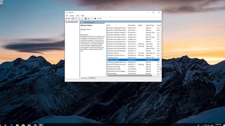The height and width of the screenshot is (126, 225).
Task: Click the WLAN AutoConfig service icon
Action: click(107, 69)
